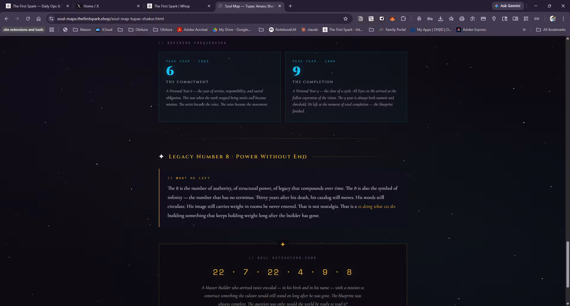
Task: Click the page's vertical scrollbar thumb
Action: click(568, 264)
